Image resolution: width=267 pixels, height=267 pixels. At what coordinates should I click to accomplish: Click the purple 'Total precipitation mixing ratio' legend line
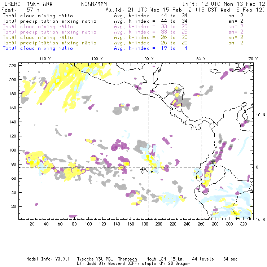coord(49,32)
